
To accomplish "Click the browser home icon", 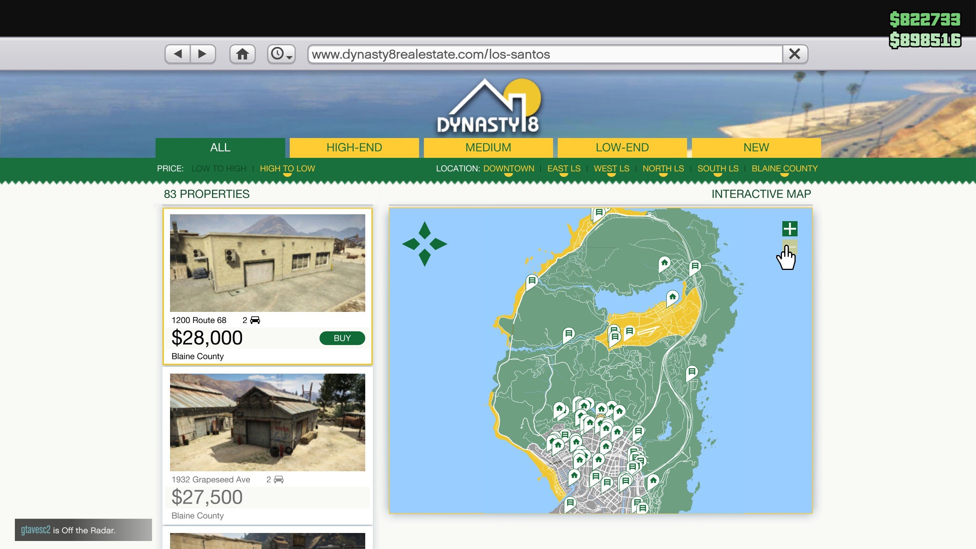I will coord(243,54).
